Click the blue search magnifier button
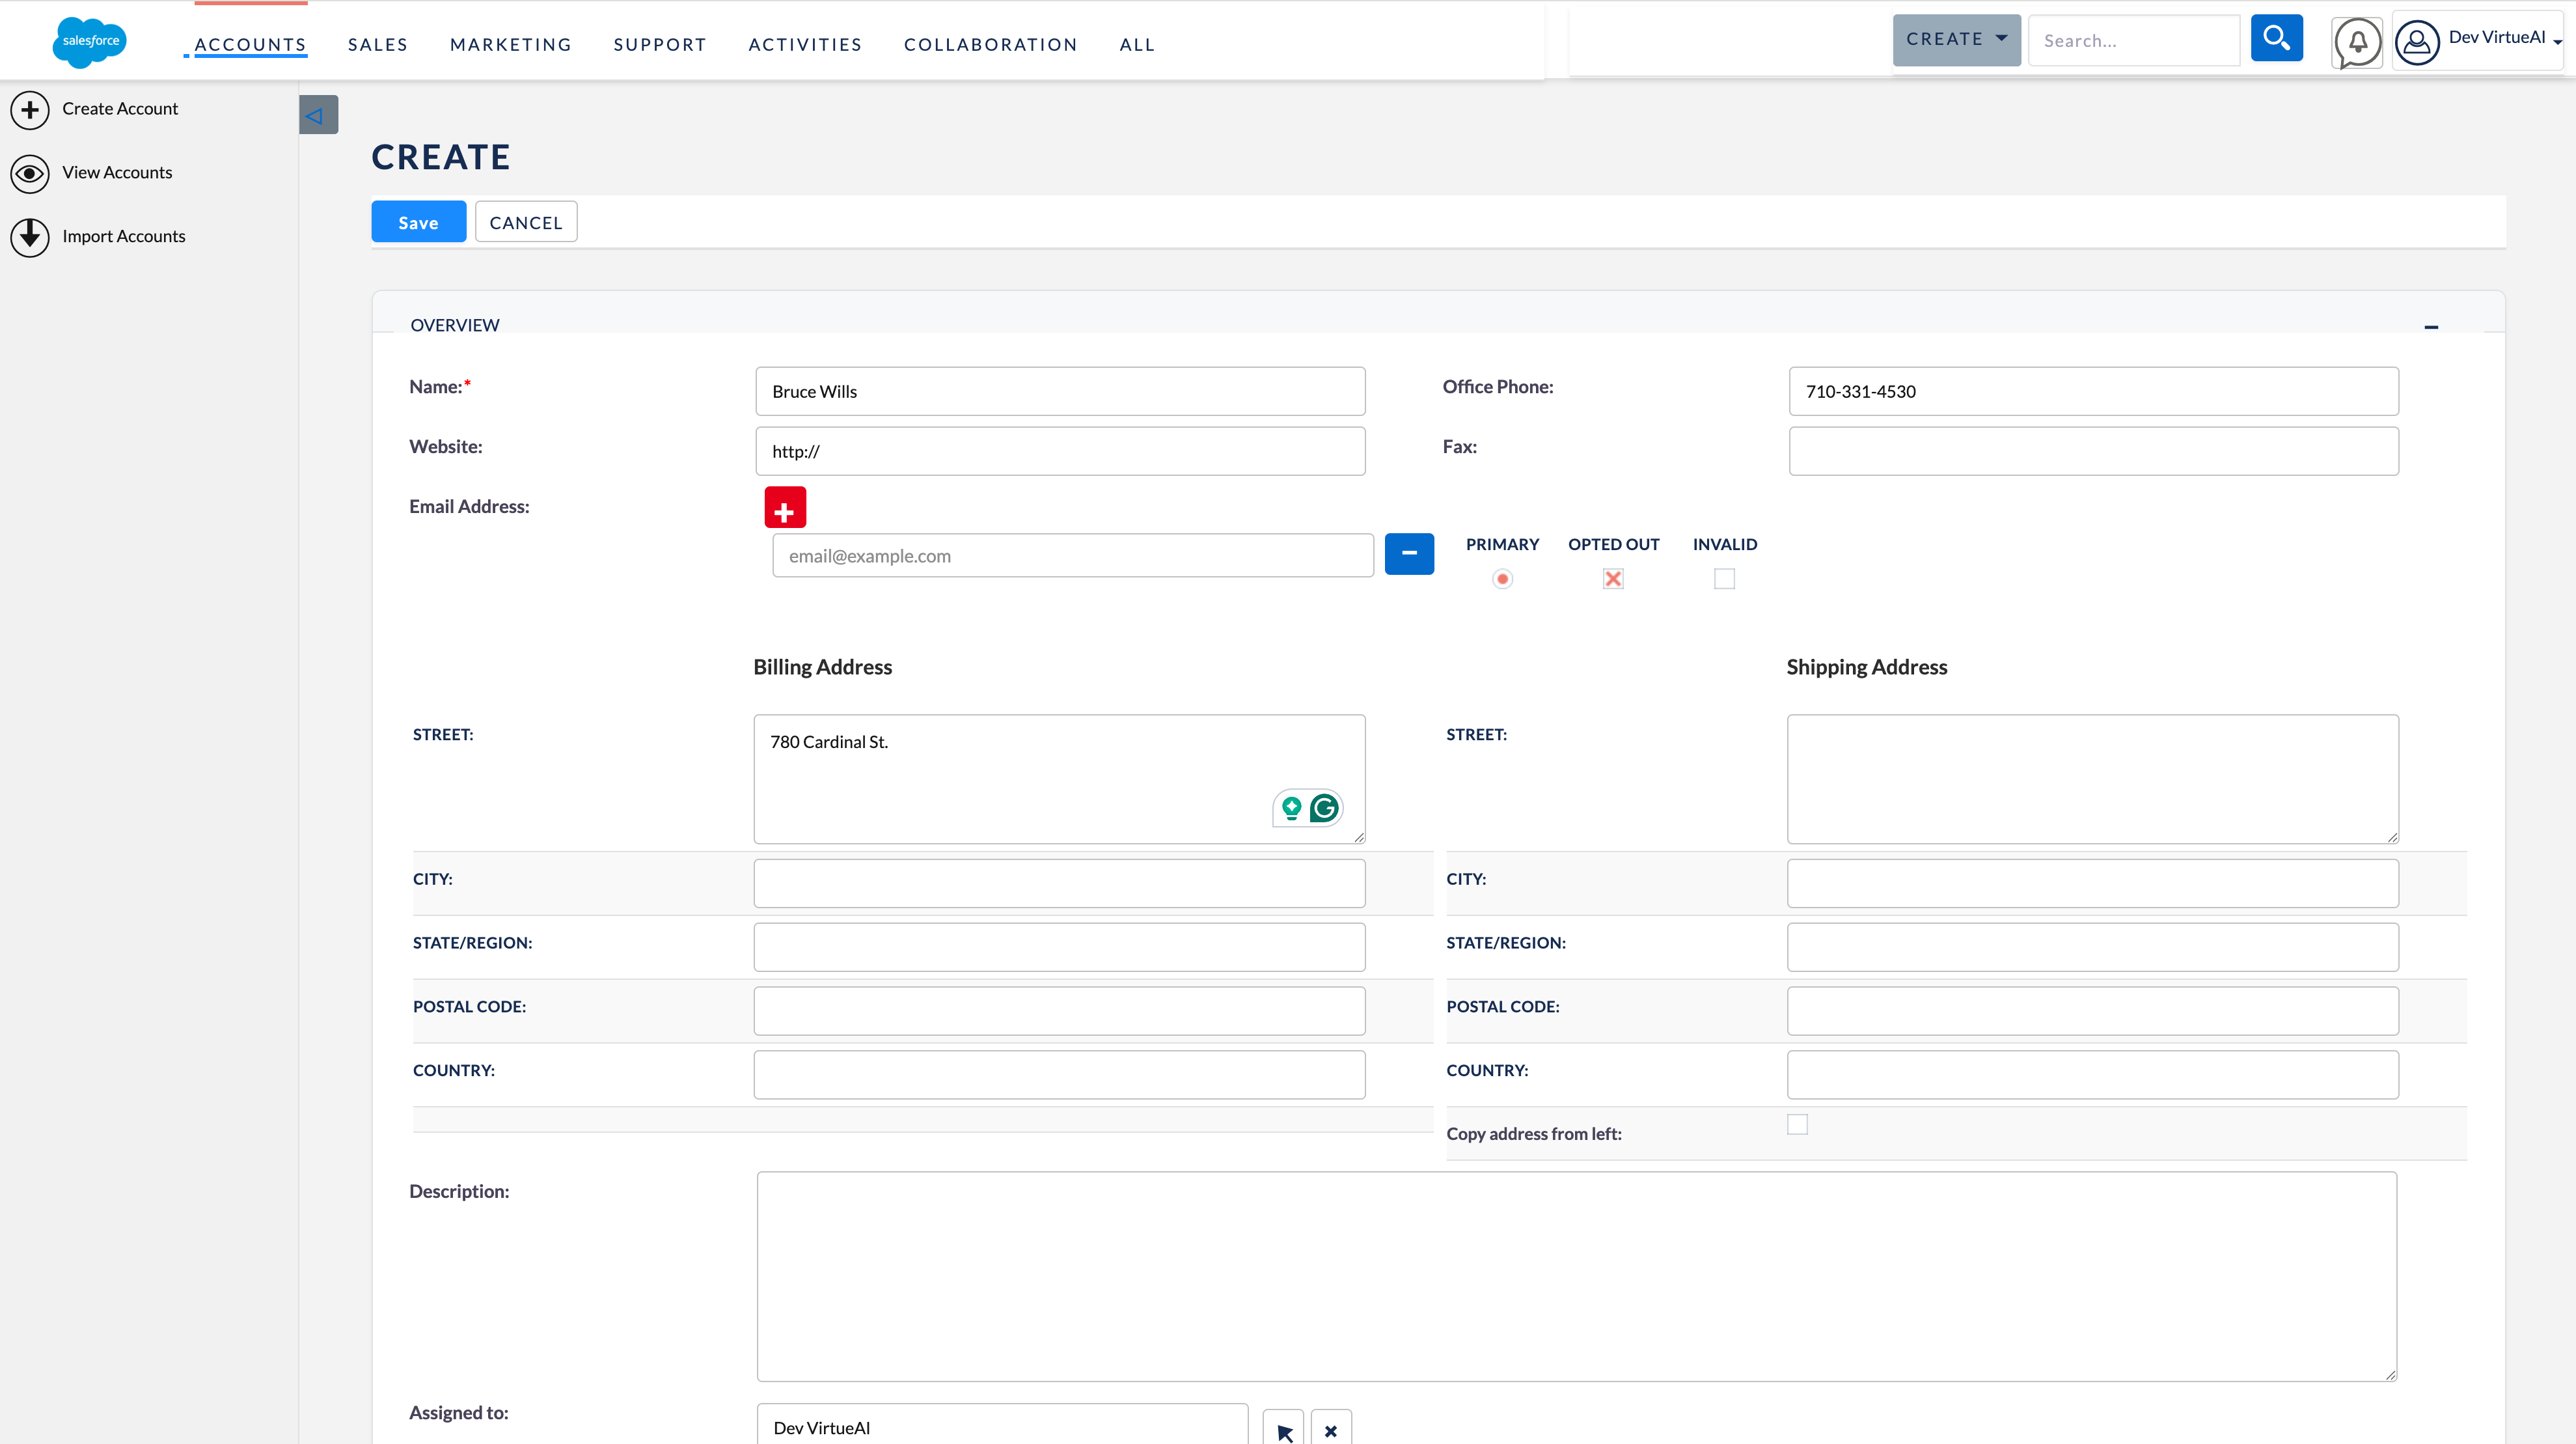Image resolution: width=2576 pixels, height=1444 pixels. point(2276,39)
